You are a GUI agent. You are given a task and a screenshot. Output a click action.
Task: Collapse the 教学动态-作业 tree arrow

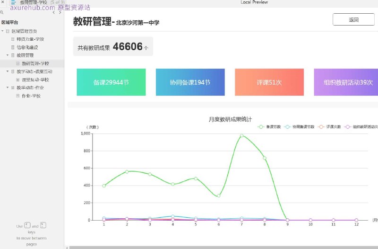(x=8, y=88)
